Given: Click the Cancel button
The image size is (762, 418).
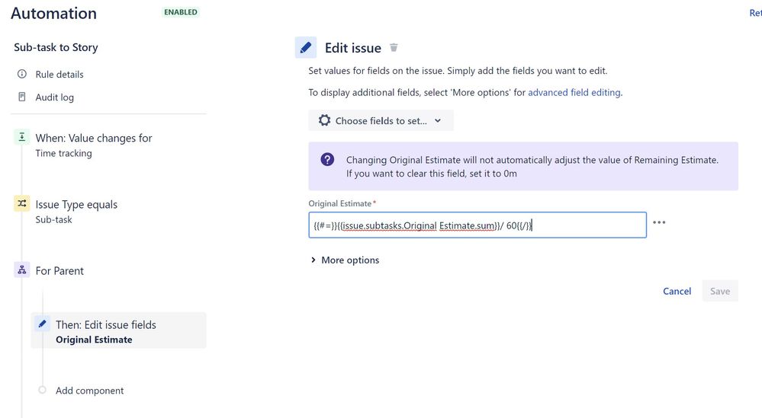Looking at the screenshot, I should point(677,291).
